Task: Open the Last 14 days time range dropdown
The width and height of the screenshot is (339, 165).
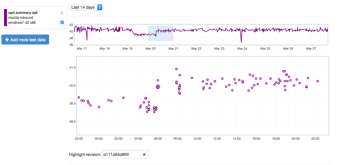Action: [85, 7]
